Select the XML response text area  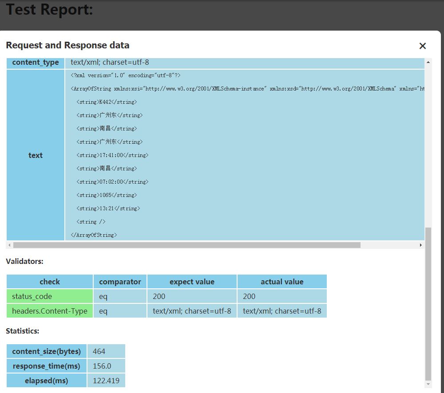(x=244, y=155)
